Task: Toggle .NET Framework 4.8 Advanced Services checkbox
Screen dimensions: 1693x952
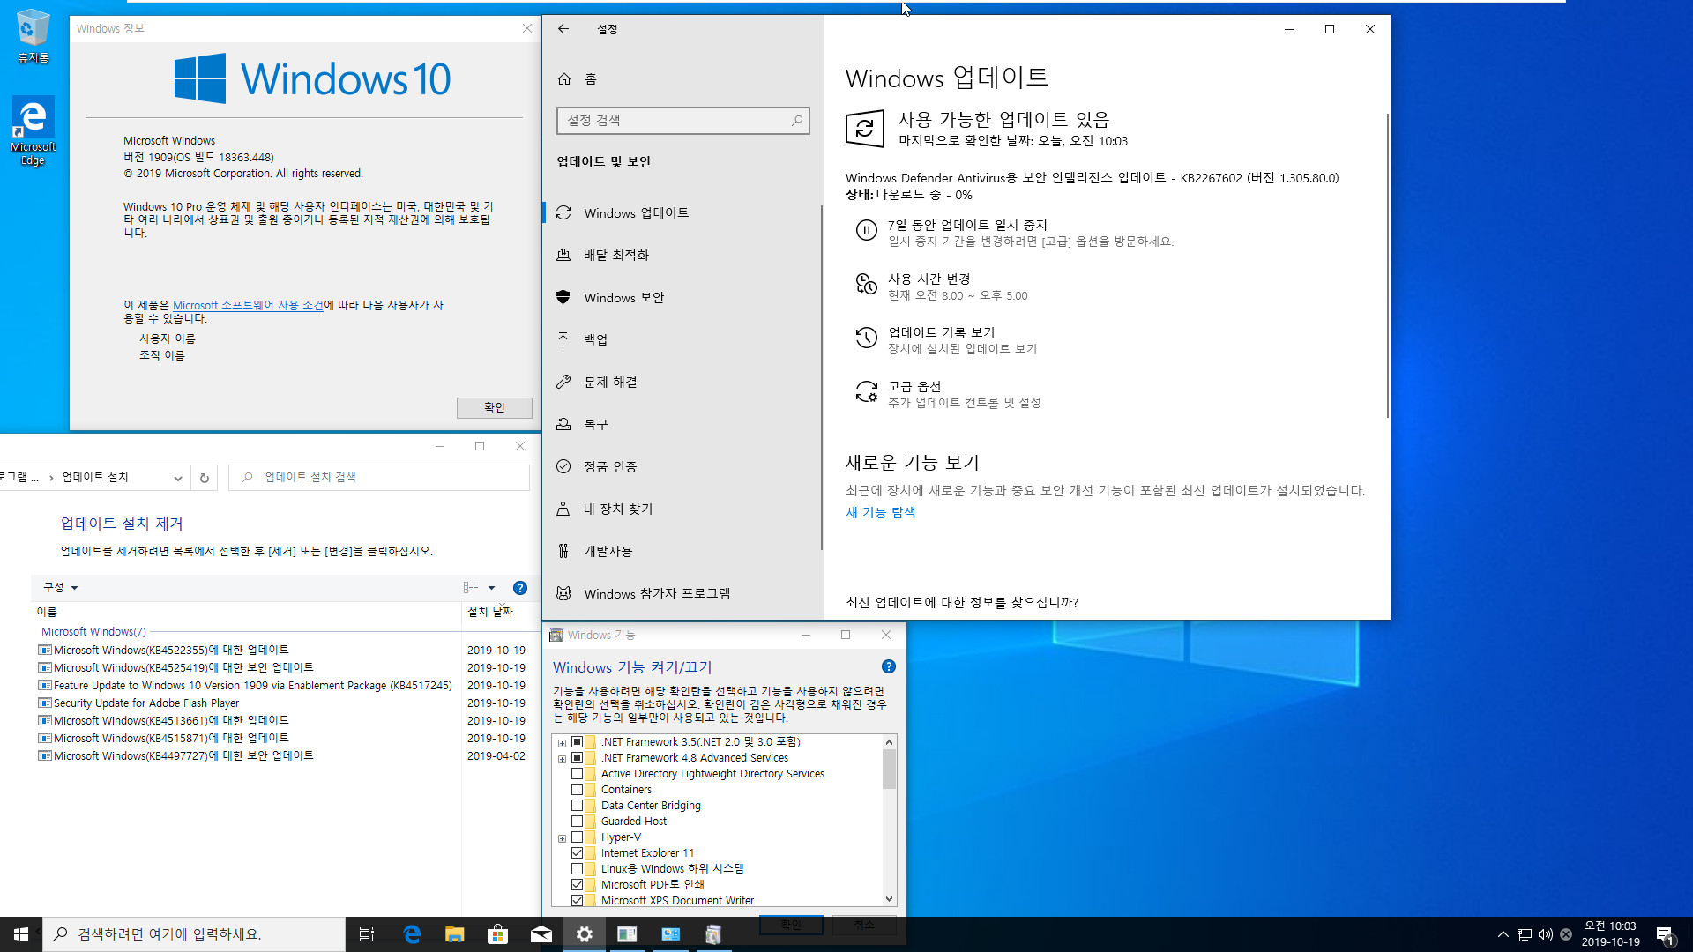Action: click(578, 758)
